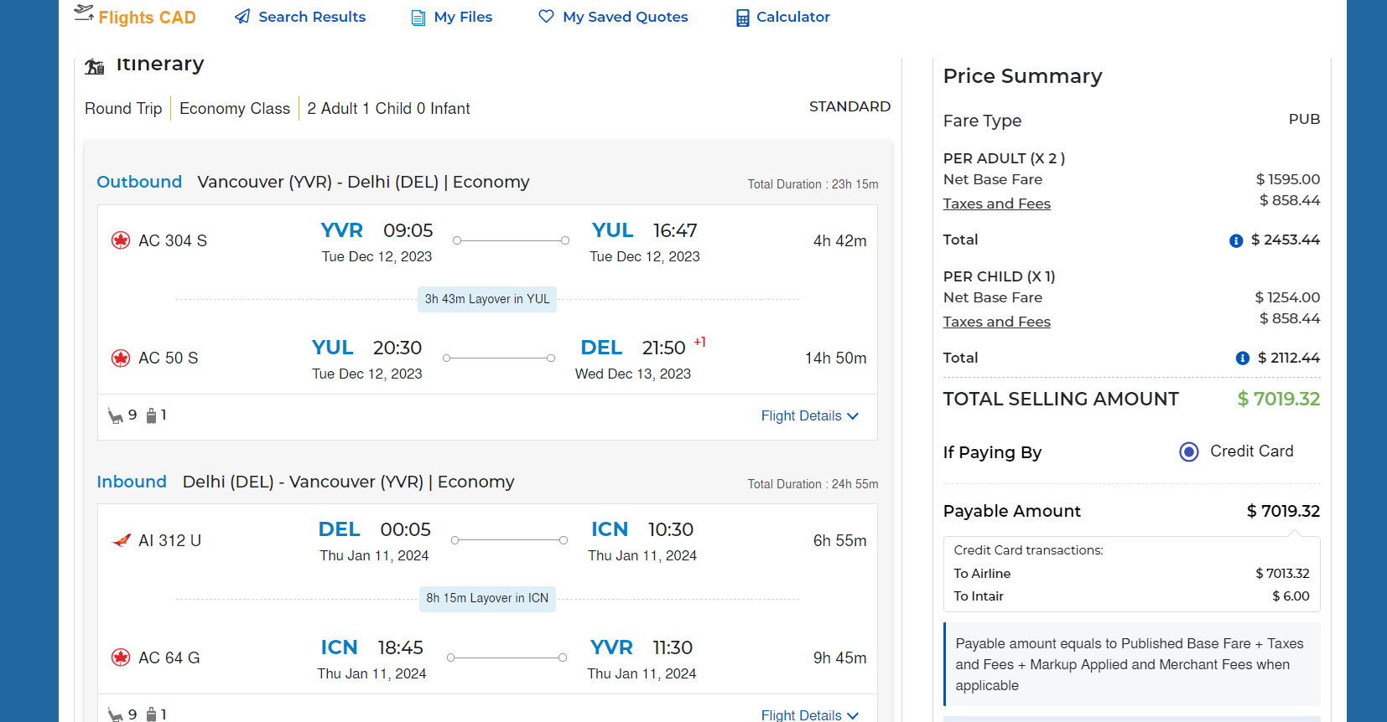Click the outbound baggage allowance icon
Image resolution: width=1387 pixels, height=722 pixels.
click(152, 415)
